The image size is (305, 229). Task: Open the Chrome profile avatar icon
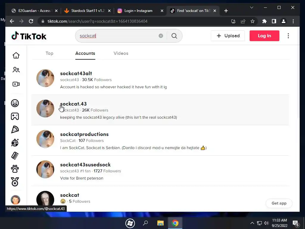[284, 21]
